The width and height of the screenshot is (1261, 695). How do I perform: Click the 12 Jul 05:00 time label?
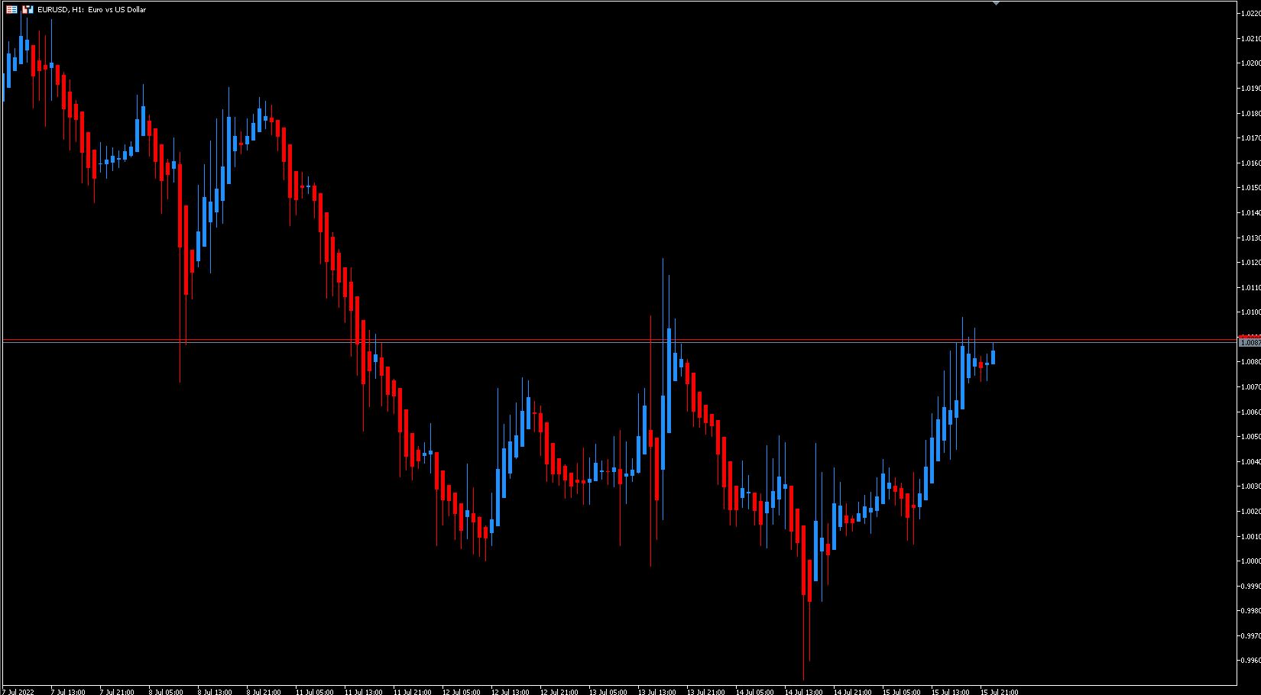pos(462,692)
